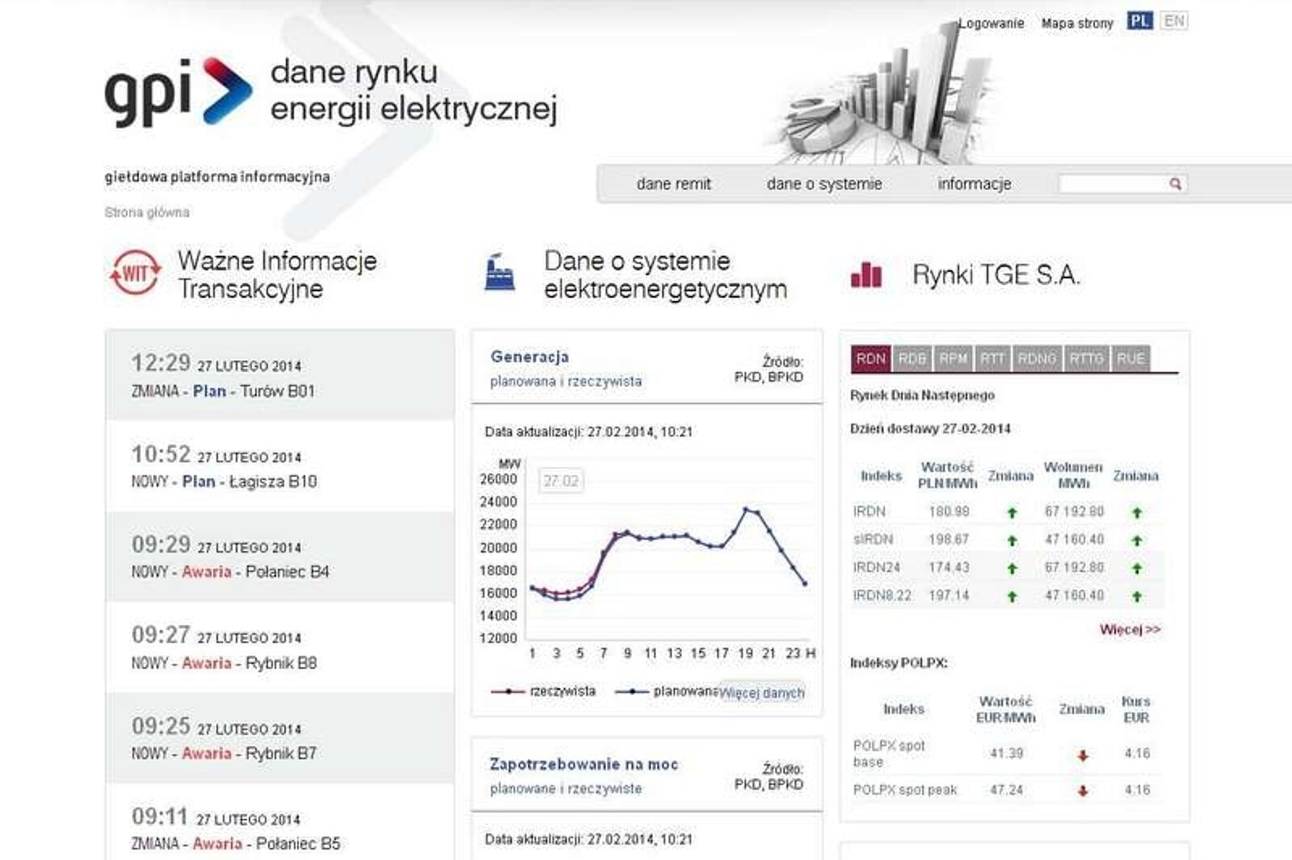The width and height of the screenshot is (1292, 860).
Task: Click the blue factory icon
Action: coord(499,273)
